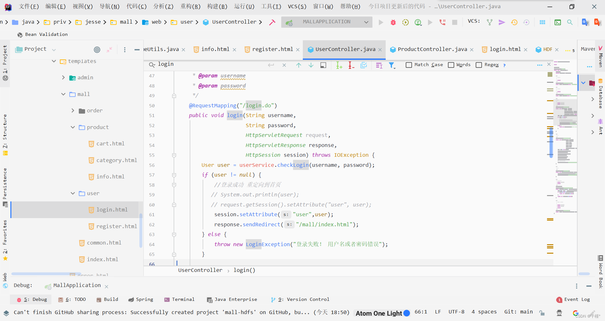Toggle the read-only lock icon in status bar
This screenshot has width=605, height=321.
pyautogui.click(x=542, y=313)
